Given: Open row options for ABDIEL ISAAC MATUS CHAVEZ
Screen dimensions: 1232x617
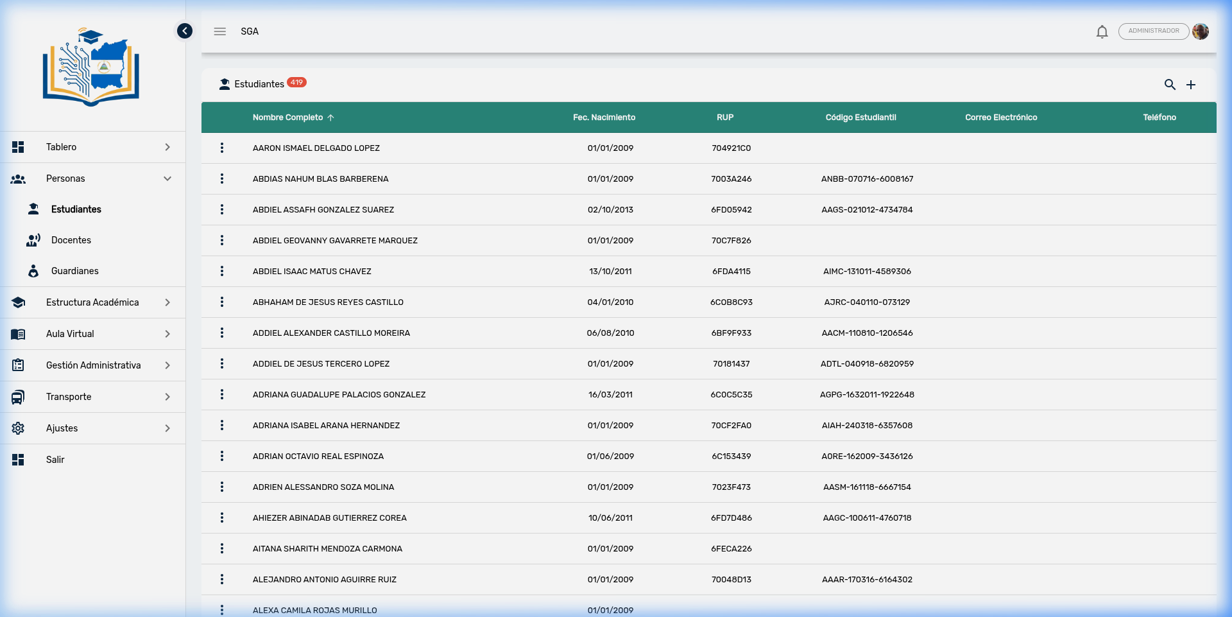Looking at the screenshot, I should [x=222, y=272].
